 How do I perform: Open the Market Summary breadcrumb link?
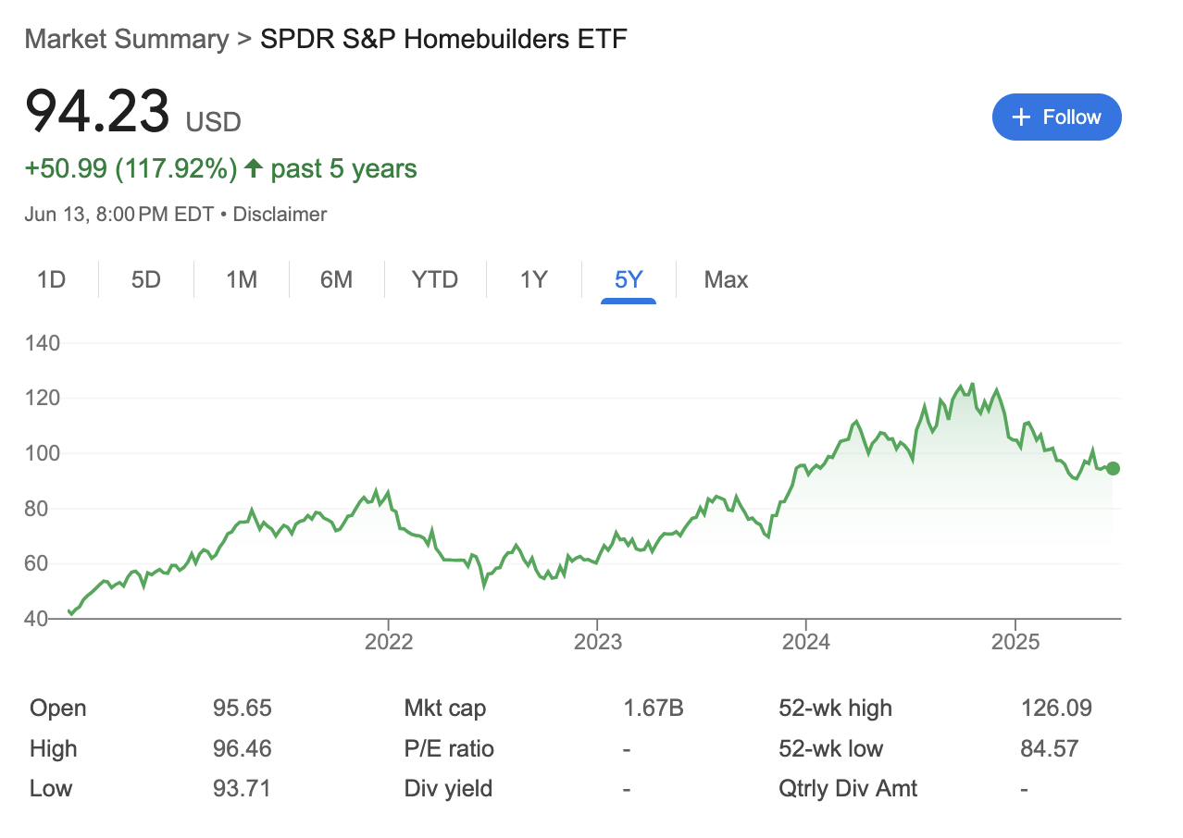[126, 40]
